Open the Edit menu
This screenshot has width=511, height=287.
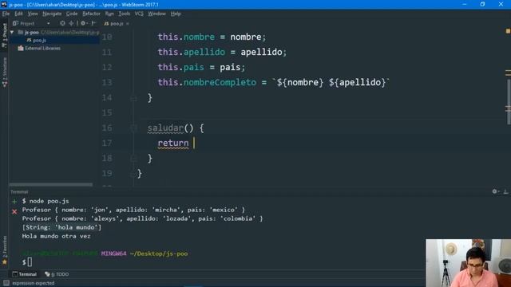18,14
